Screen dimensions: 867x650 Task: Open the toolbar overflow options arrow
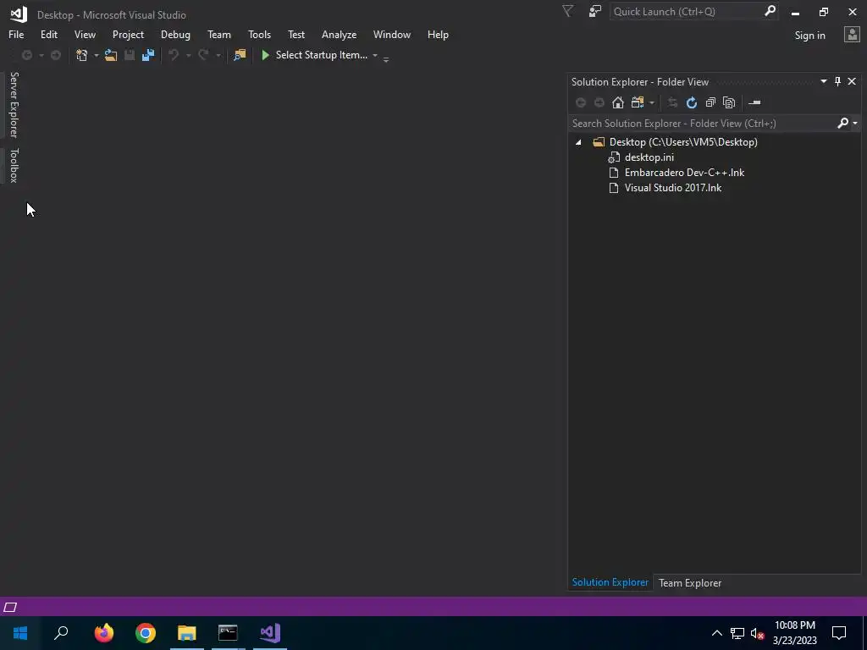click(386, 59)
